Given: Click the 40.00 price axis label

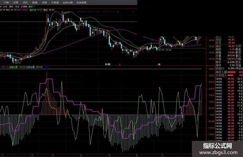Looking at the screenshot, I should pos(211,40).
